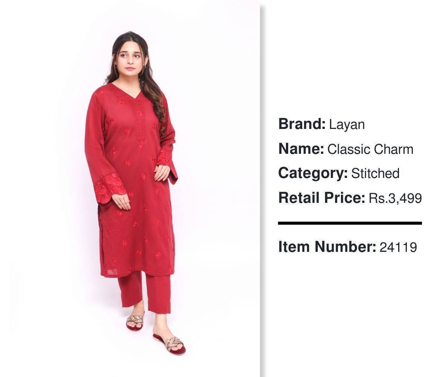Click the Retail Price label

coord(322,198)
